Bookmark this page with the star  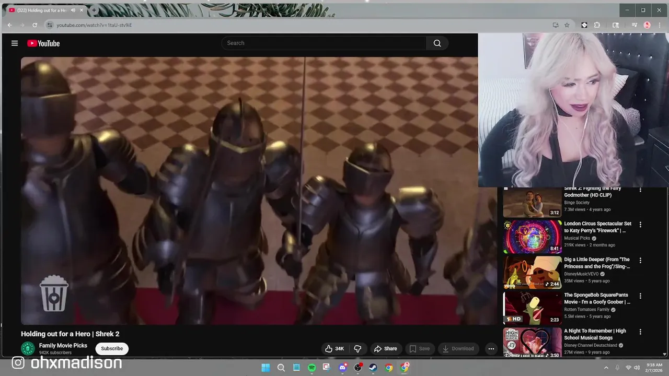pos(567,25)
